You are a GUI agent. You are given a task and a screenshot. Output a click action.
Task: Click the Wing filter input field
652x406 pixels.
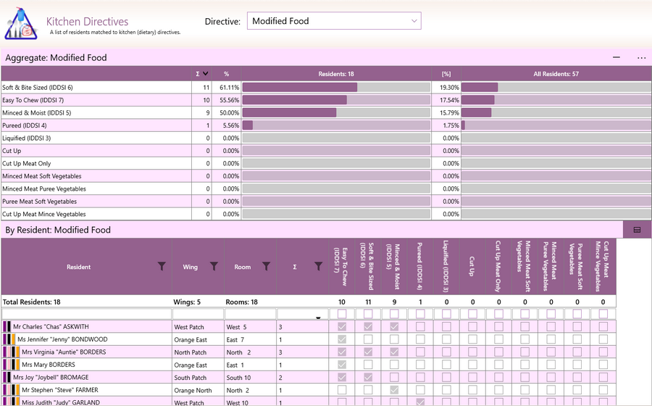(x=198, y=314)
